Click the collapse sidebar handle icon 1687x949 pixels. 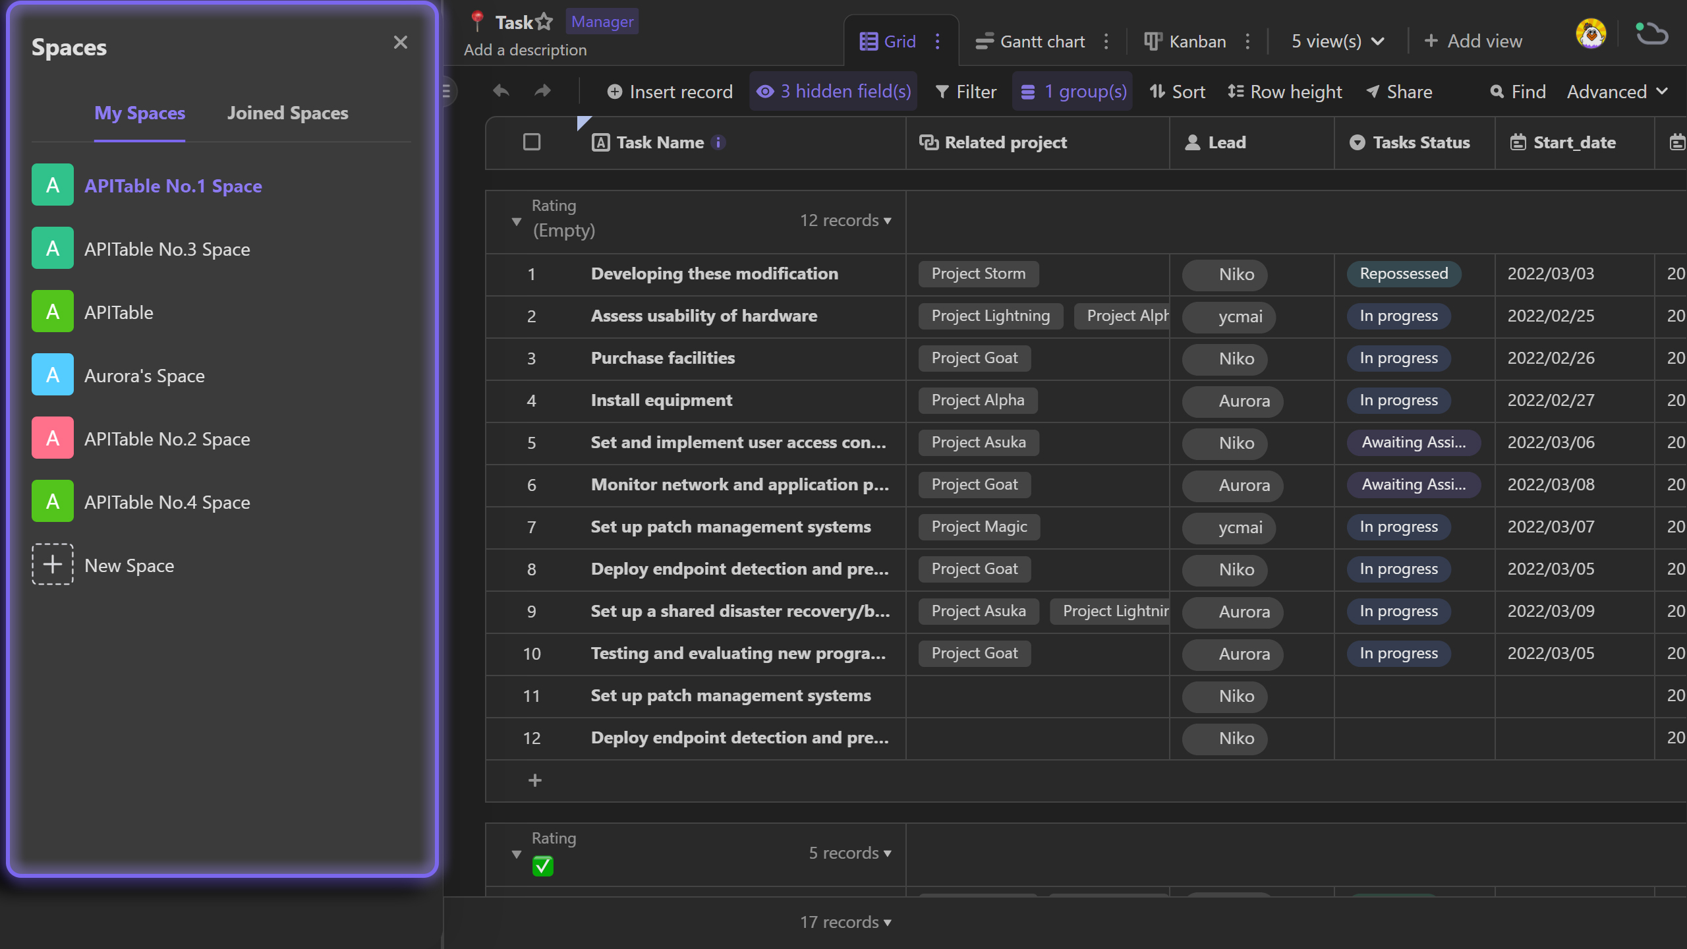[x=446, y=91]
